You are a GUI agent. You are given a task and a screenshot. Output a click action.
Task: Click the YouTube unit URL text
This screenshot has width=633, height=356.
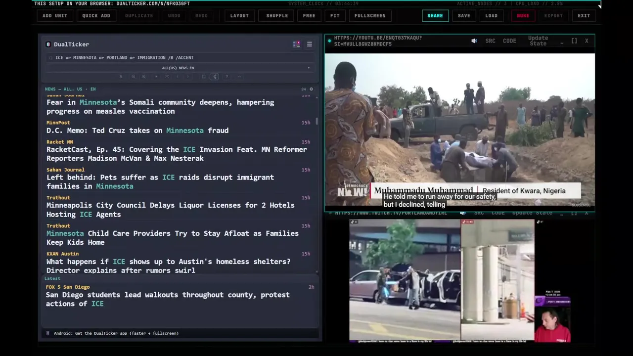[378, 41]
